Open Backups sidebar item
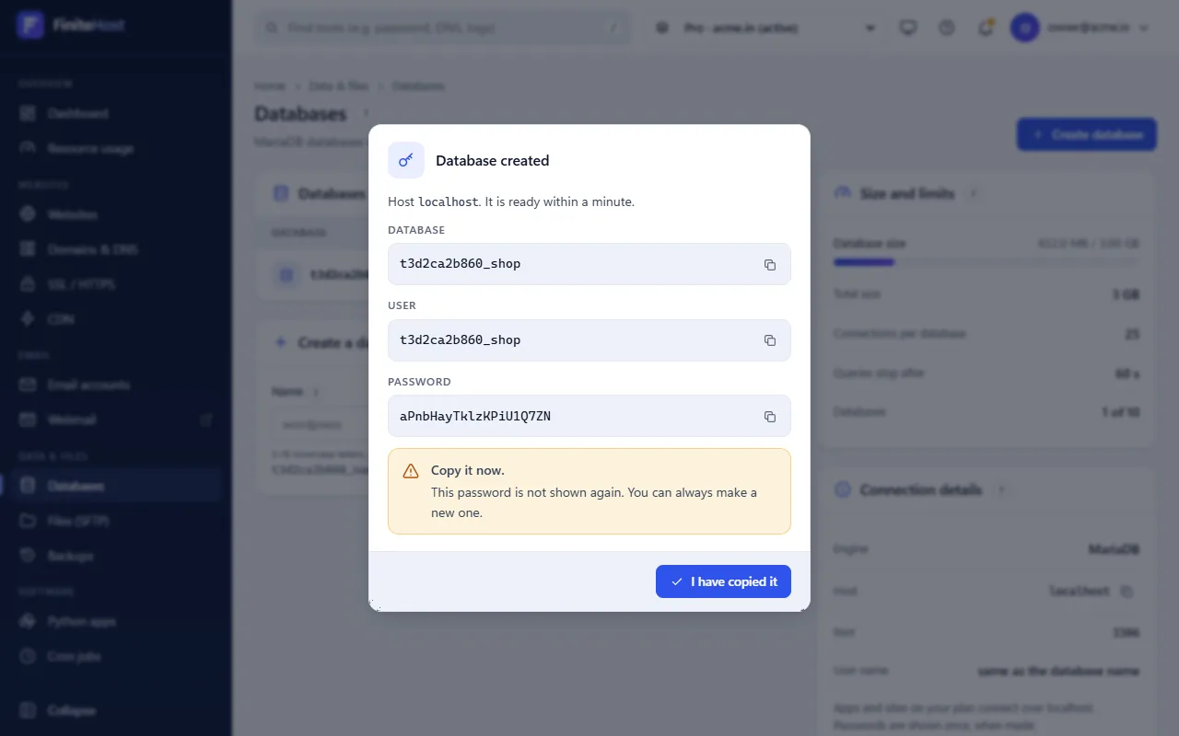This screenshot has height=736, width=1179. tap(116, 556)
